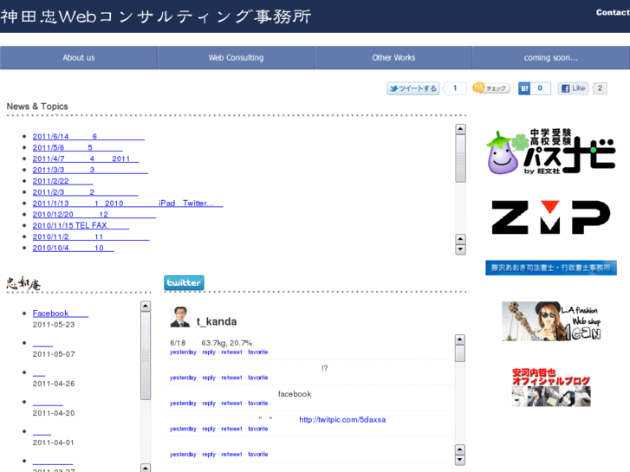
Task: Open the Facebook blog entry link
Action: click(61, 314)
